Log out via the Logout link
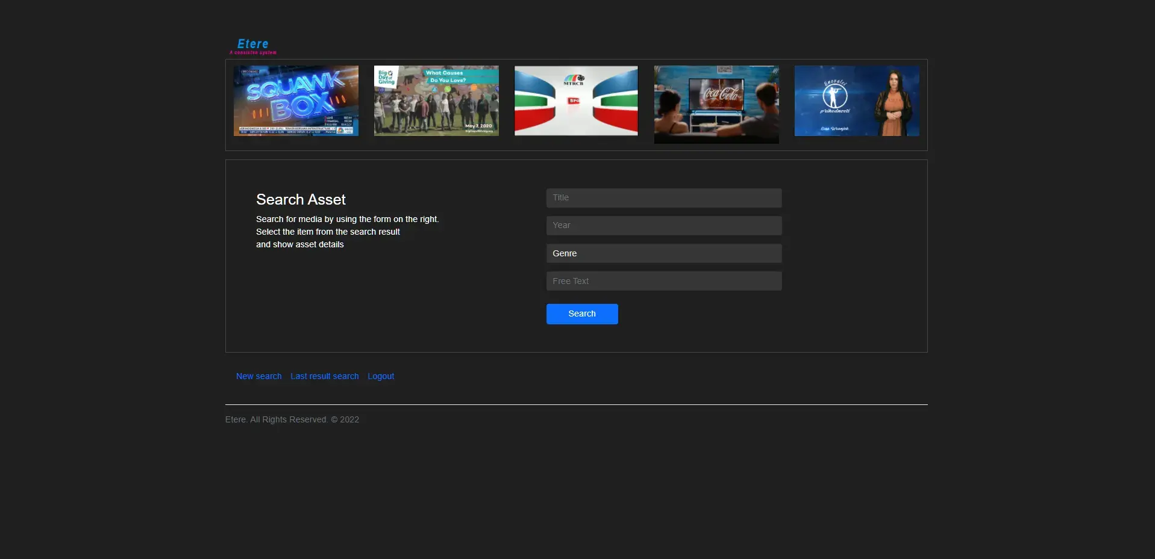The height and width of the screenshot is (559, 1155). point(381,376)
